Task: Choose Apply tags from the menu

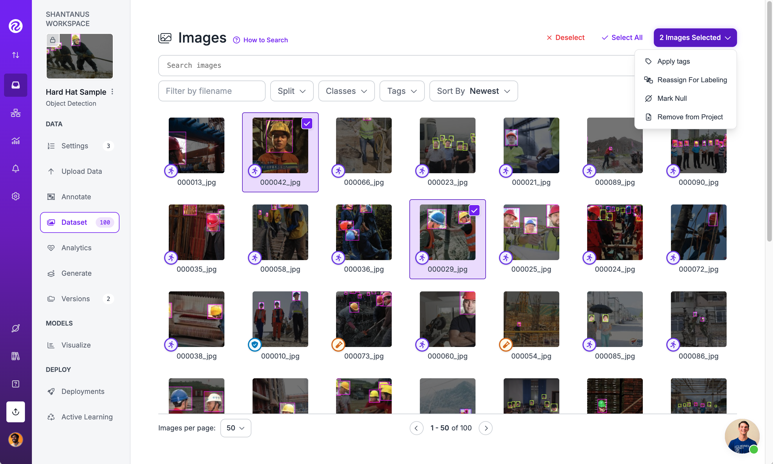Action: click(x=673, y=61)
